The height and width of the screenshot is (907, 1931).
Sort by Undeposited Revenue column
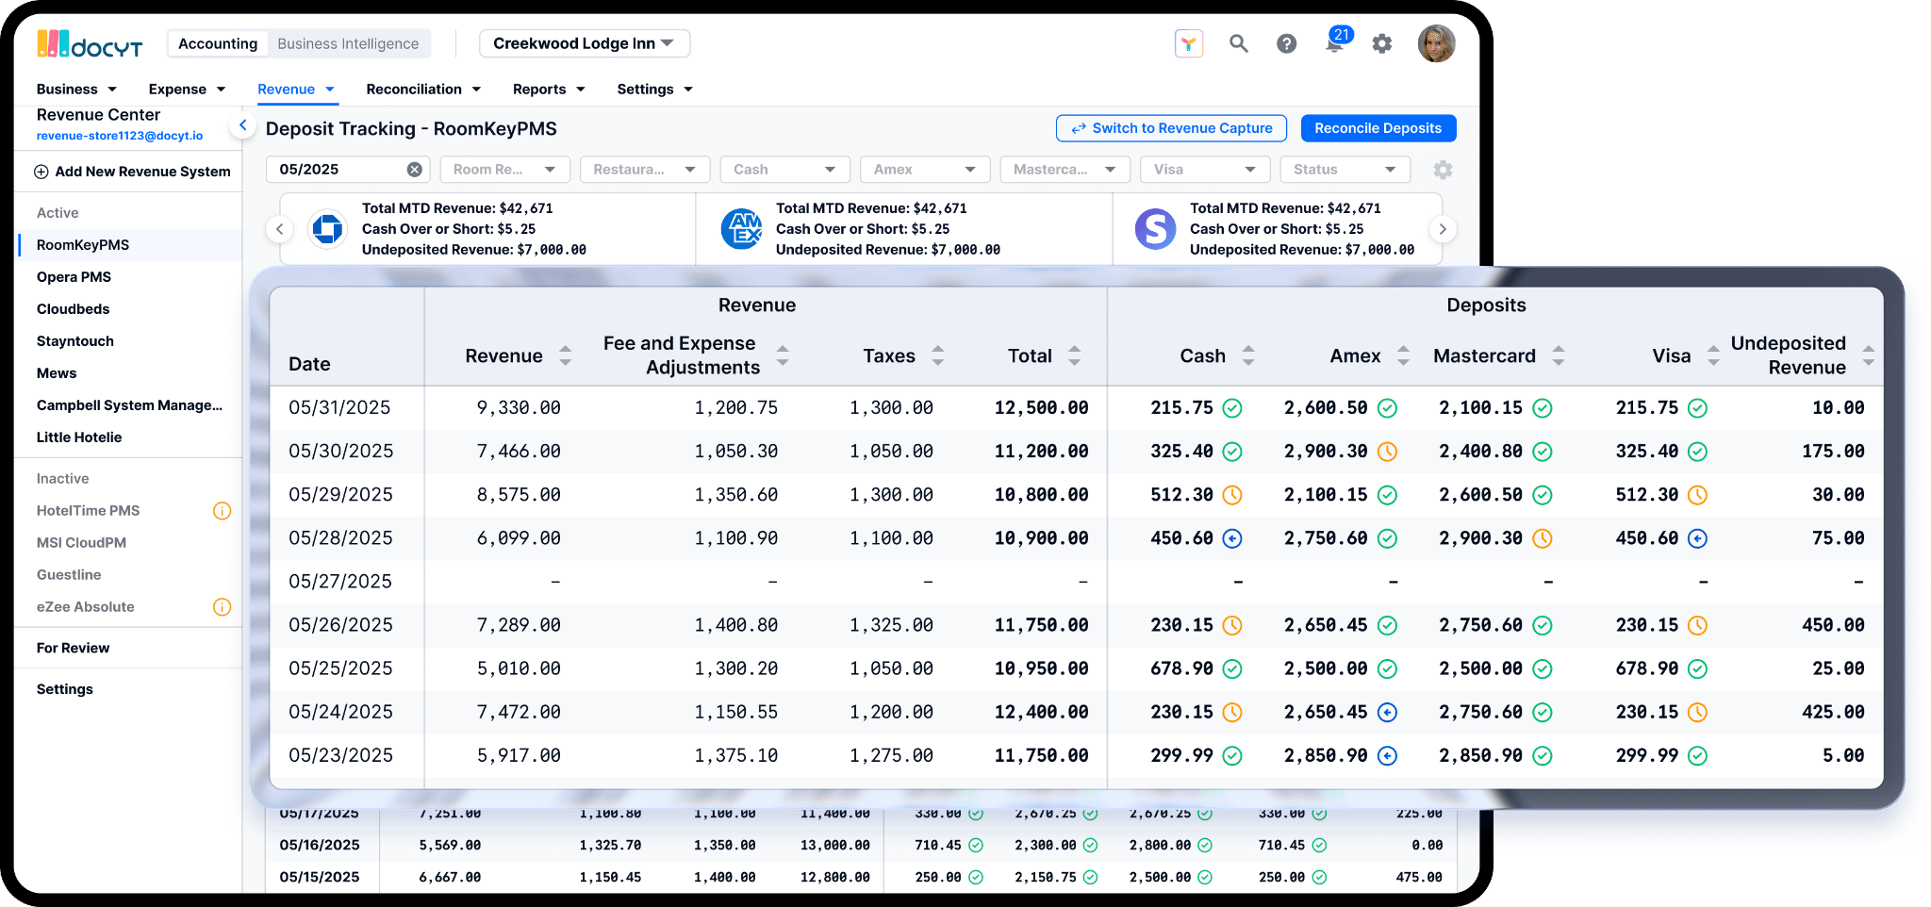tap(1868, 355)
